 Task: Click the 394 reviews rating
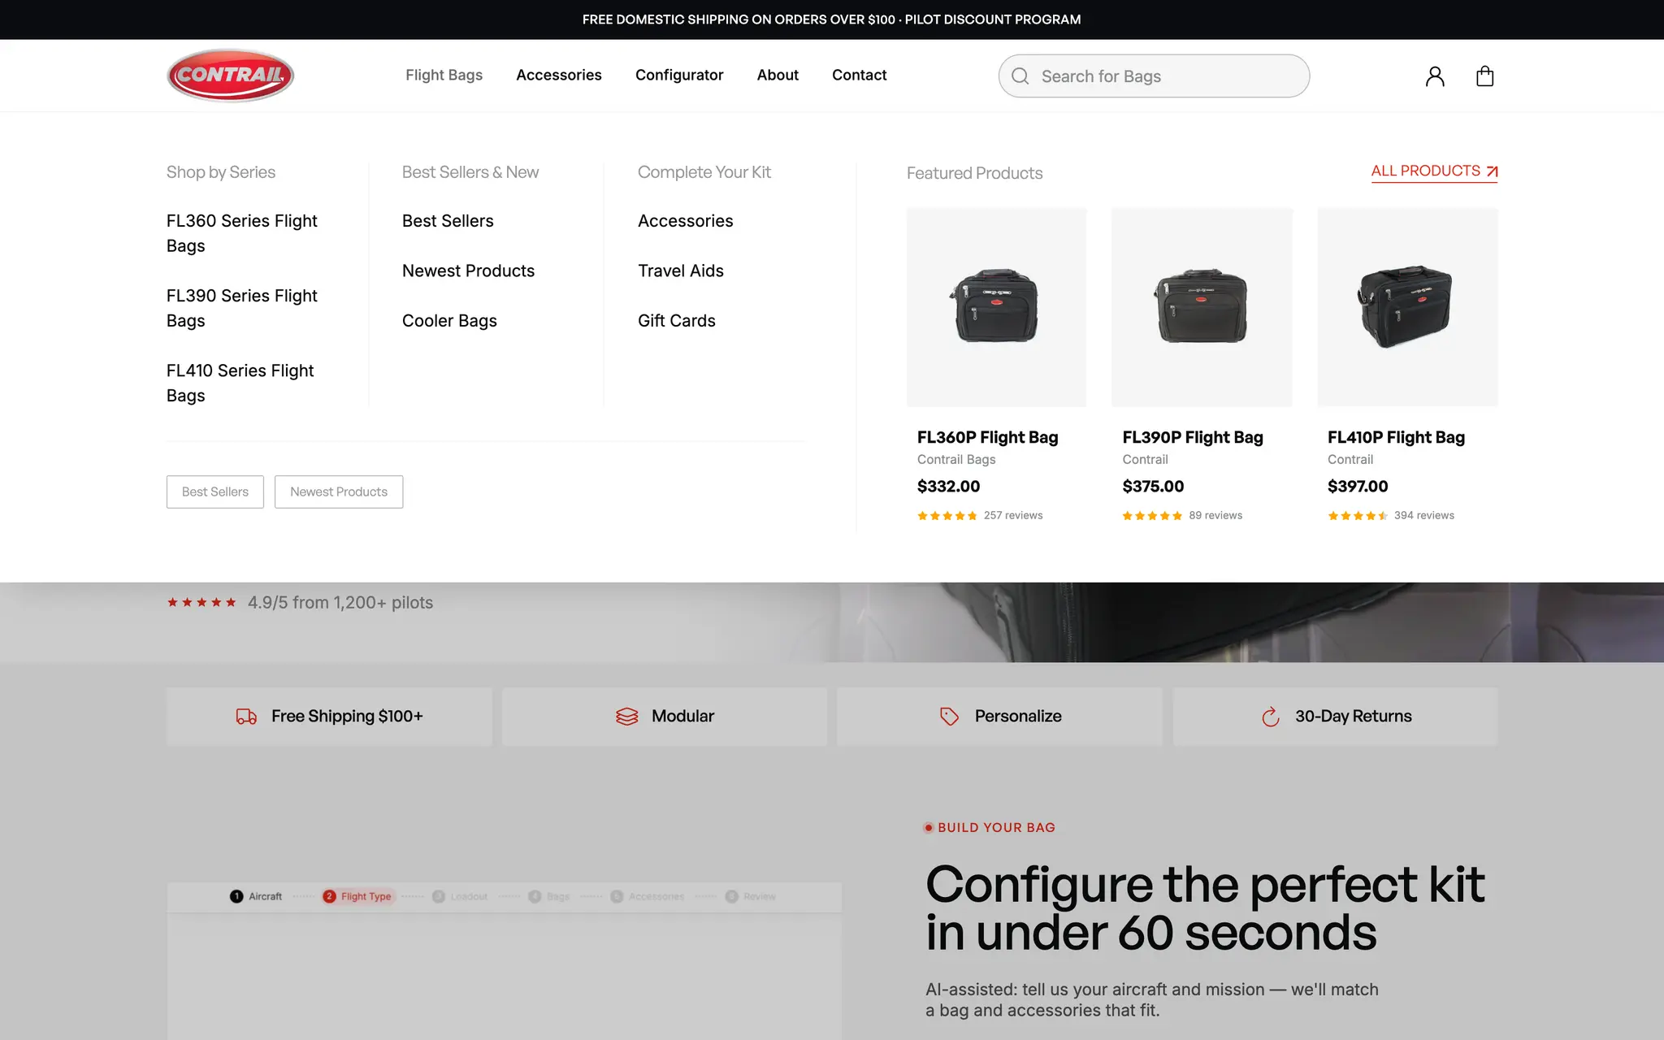[1391, 515]
